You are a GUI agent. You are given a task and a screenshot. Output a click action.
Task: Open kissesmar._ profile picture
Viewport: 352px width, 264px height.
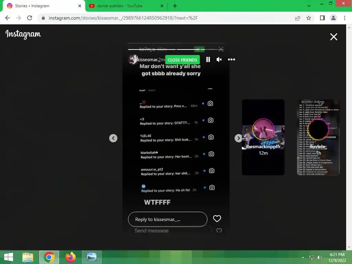pos(133,59)
